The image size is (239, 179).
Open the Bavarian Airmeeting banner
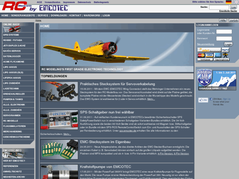217,80
